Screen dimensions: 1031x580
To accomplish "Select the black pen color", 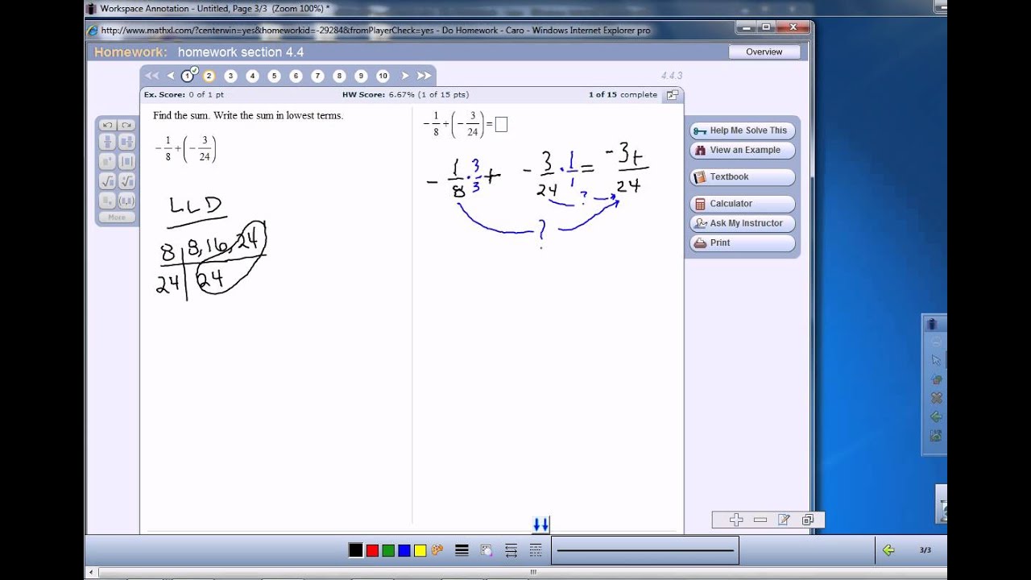I will coord(355,550).
